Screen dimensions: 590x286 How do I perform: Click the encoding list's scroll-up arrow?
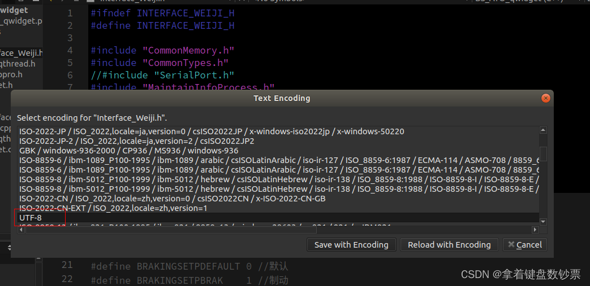click(x=543, y=130)
